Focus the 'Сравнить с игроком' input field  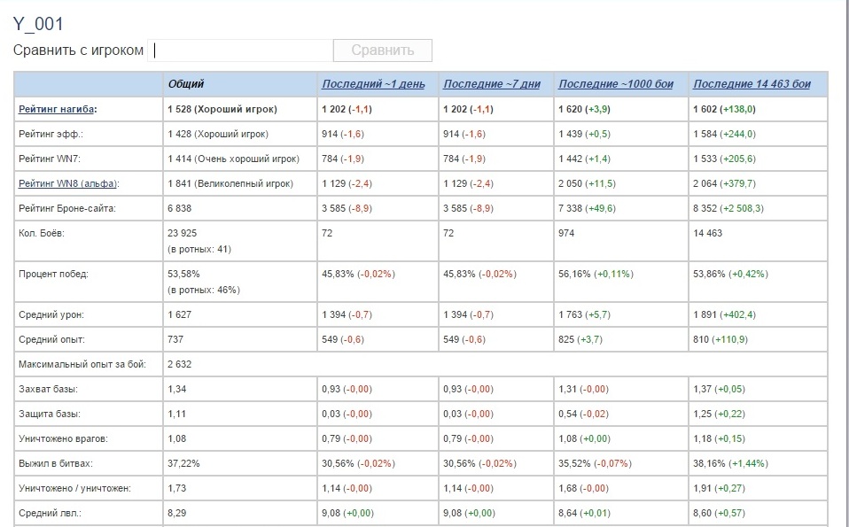click(240, 50)
